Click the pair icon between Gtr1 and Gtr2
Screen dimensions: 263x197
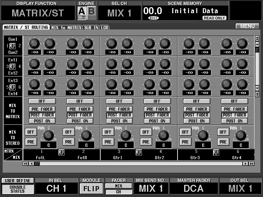click(139, 152)
